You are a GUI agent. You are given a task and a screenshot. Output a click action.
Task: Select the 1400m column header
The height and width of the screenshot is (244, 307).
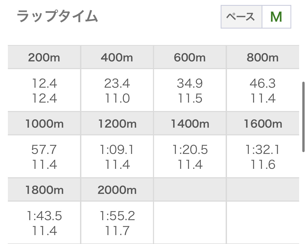click(190, 124)
